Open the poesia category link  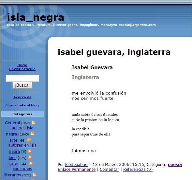tap(175, 164)
